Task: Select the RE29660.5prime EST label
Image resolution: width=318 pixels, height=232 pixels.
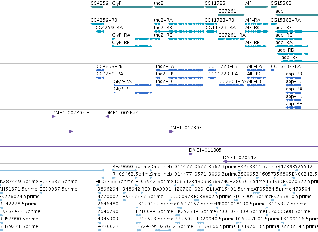Action: [x=131, y=167]
